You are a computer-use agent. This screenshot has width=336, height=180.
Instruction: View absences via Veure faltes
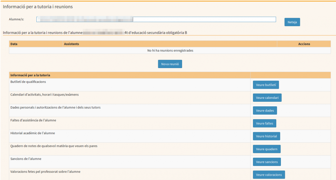264,123
